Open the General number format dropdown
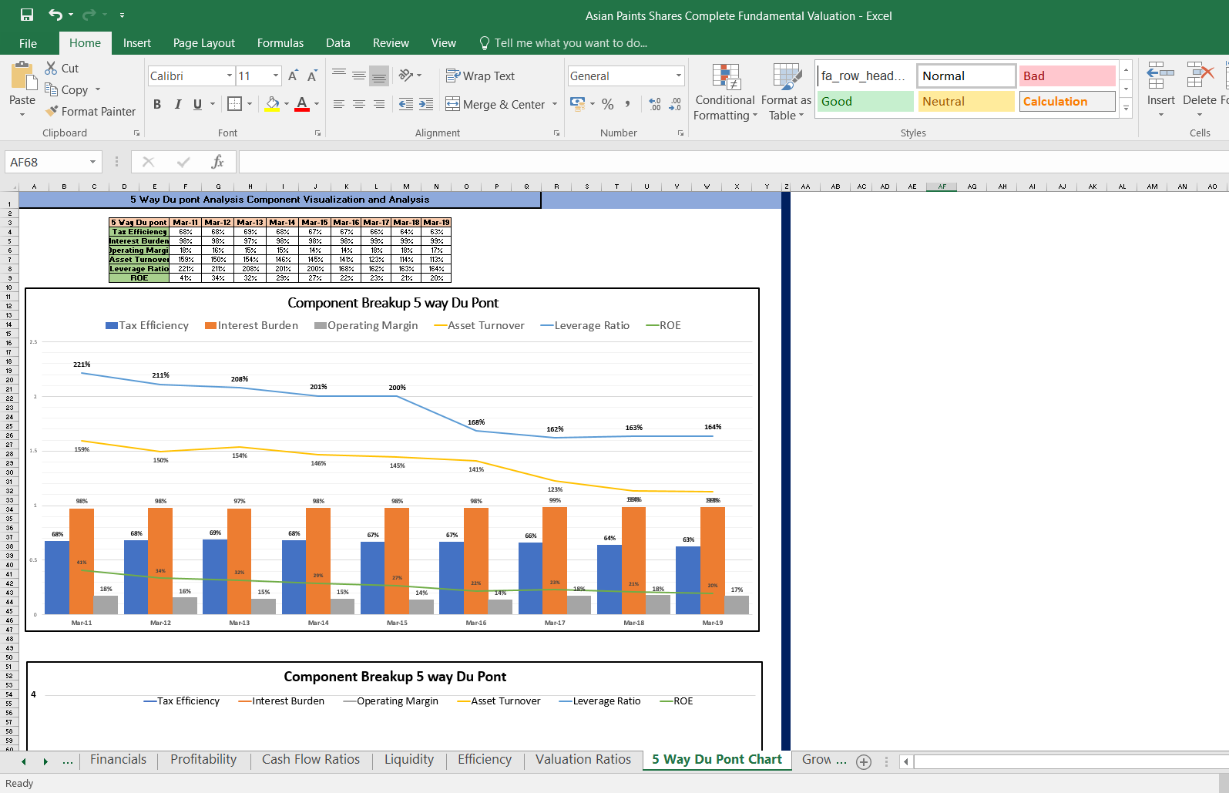Image resolution: width=1229 pixels, height=793 pixels. 679,76
